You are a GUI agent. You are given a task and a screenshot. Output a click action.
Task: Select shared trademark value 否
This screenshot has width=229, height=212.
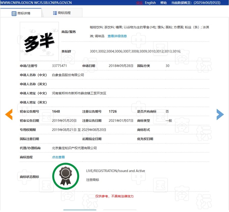pyautogui.click(x=167, y=111)
